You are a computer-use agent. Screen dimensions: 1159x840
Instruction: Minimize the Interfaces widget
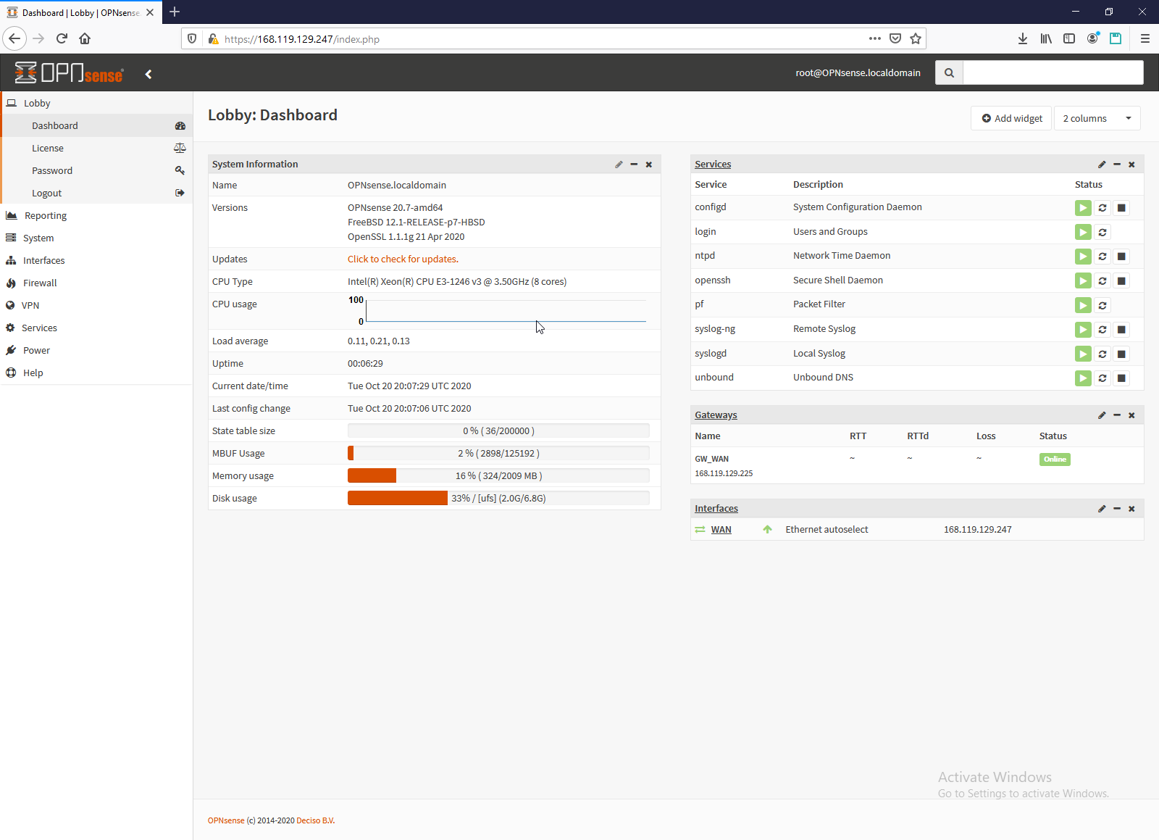(1117, 509)
